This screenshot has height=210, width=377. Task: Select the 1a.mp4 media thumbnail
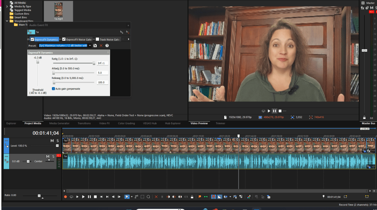pyautogui.click(x=58, y=10)
